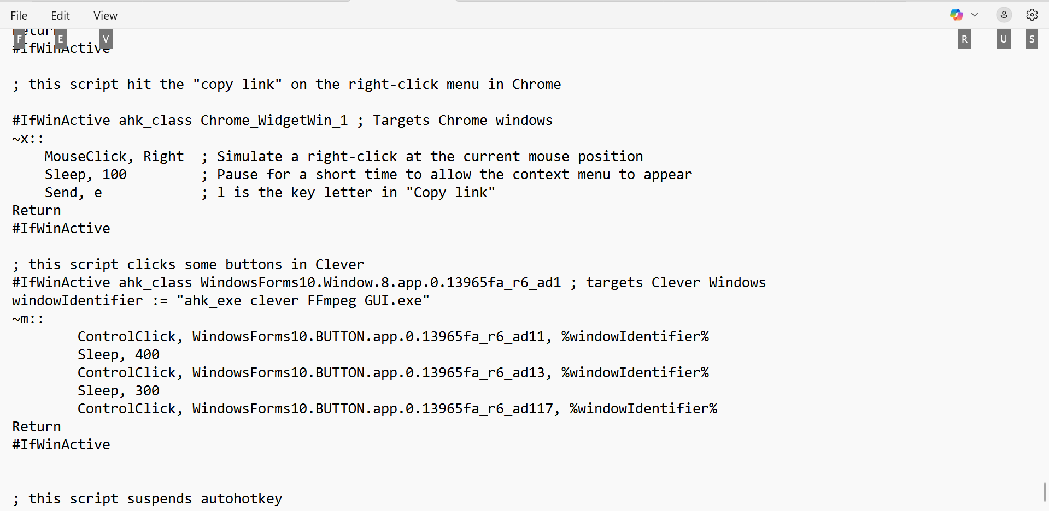
Task: Click the vertical scrollbar thumb
Action: [1045, 491]
